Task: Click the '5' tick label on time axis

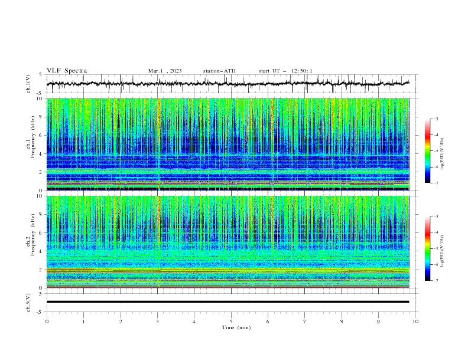Action: pyautogui.click(x=231, y=321)
